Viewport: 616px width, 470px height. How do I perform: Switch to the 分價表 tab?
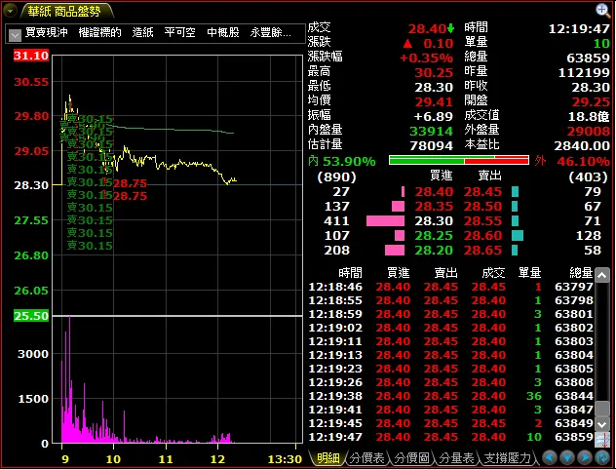366,458
